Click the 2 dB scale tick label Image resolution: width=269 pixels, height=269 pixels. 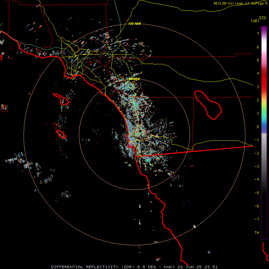point(258,100)
